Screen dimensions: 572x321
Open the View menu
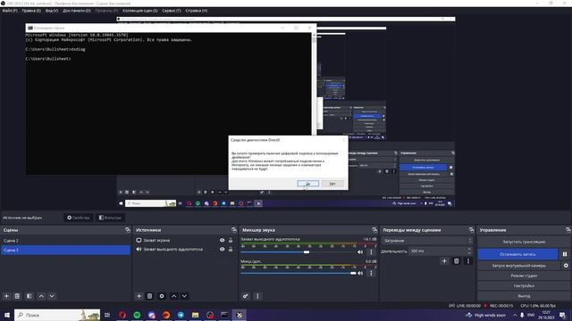point(52,11)
